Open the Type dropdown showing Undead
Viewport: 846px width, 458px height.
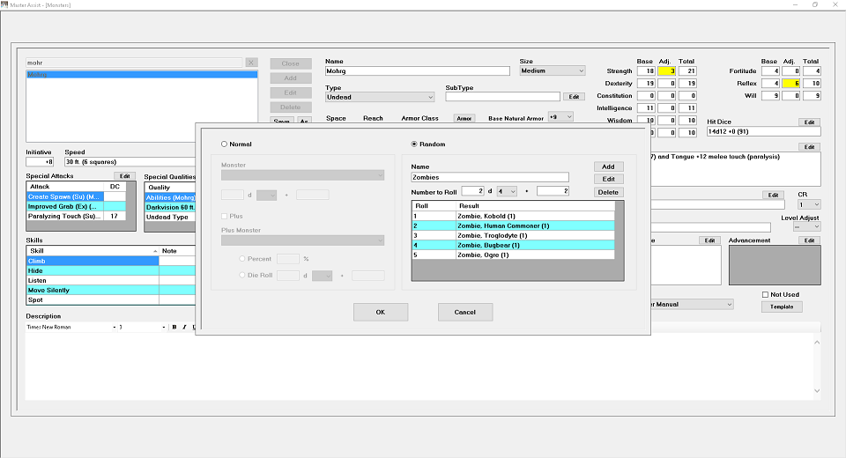380,97
